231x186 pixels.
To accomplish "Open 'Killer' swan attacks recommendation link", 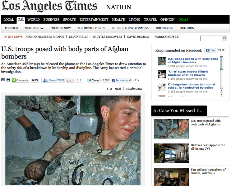I will (188, 73).
